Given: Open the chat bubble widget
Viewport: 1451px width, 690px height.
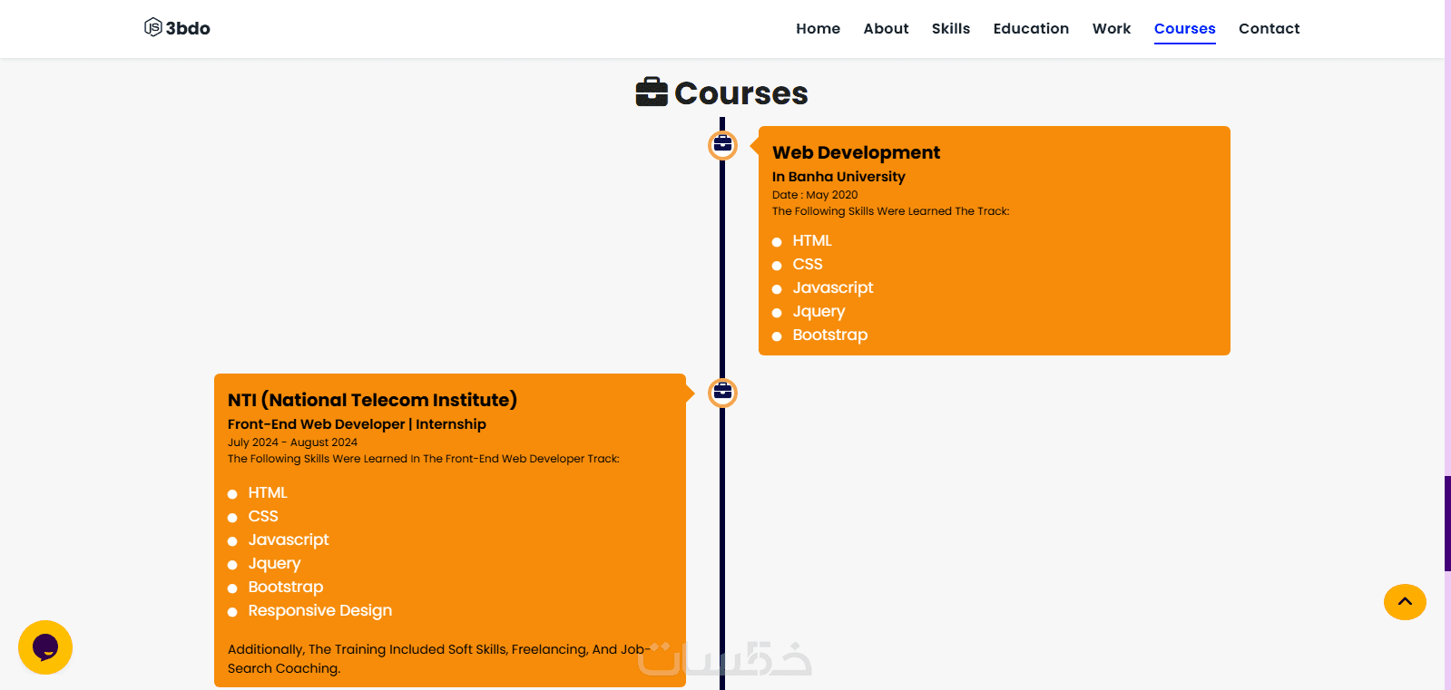Looking at the screenshot, I should click(45, 647).
